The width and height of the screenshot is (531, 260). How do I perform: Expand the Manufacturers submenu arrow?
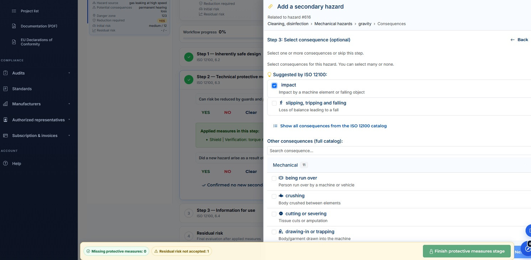[x=69, y=104]
